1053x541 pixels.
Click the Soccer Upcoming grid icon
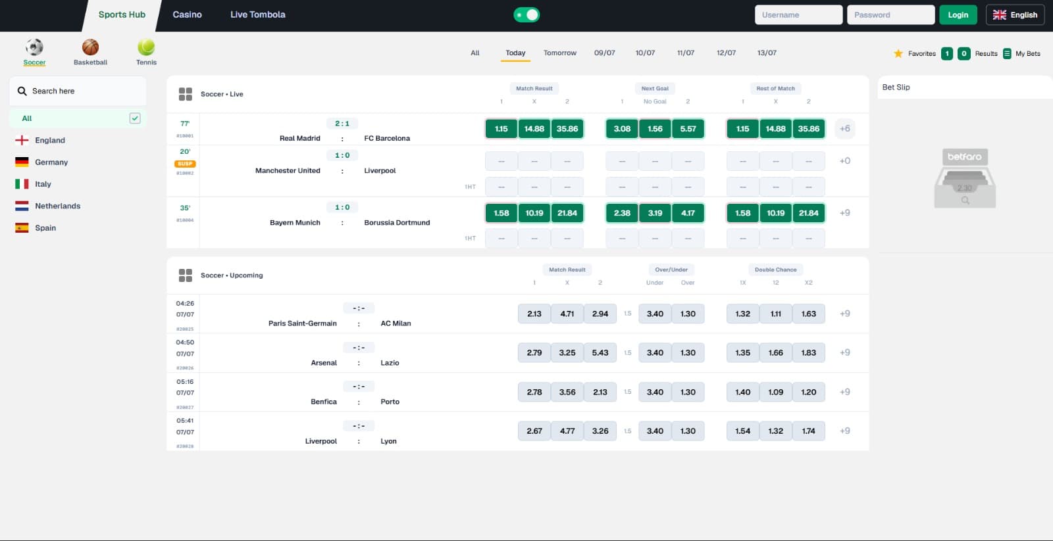[186, 275]
